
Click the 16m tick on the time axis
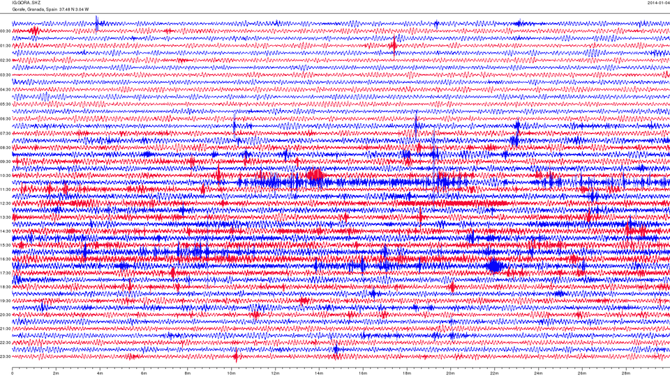[363, 373]
